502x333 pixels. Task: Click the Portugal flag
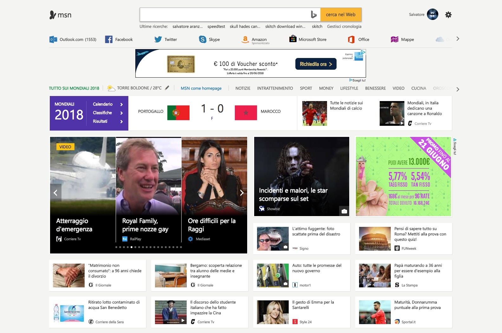178,113
